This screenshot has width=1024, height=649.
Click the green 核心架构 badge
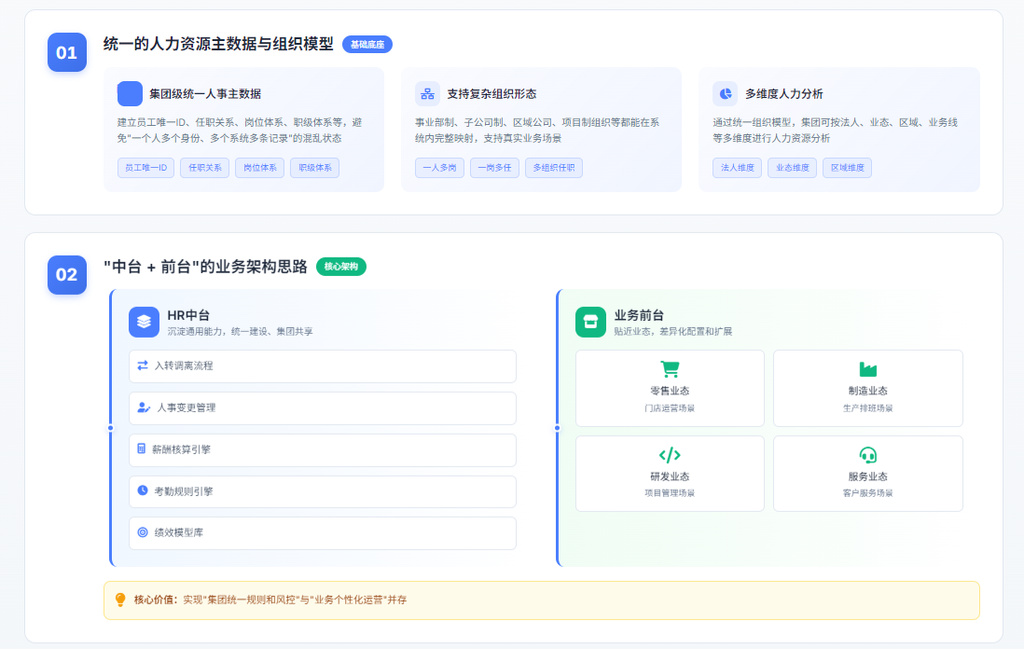(x=341, y=267)
